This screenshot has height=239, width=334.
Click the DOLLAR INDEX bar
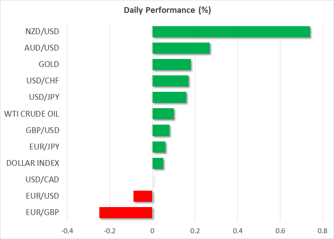pos(157,163)
